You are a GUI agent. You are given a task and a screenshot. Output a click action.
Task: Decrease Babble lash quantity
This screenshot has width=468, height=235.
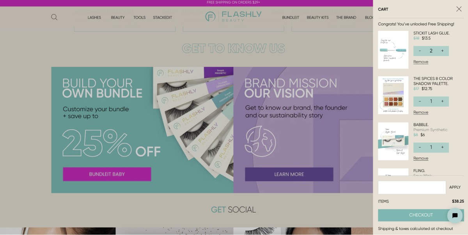coord(420,147)
